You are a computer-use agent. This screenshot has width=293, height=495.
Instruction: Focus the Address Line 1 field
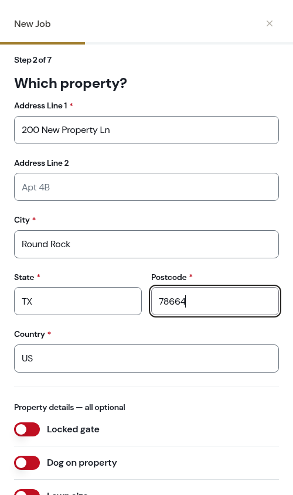pos(146,130)
